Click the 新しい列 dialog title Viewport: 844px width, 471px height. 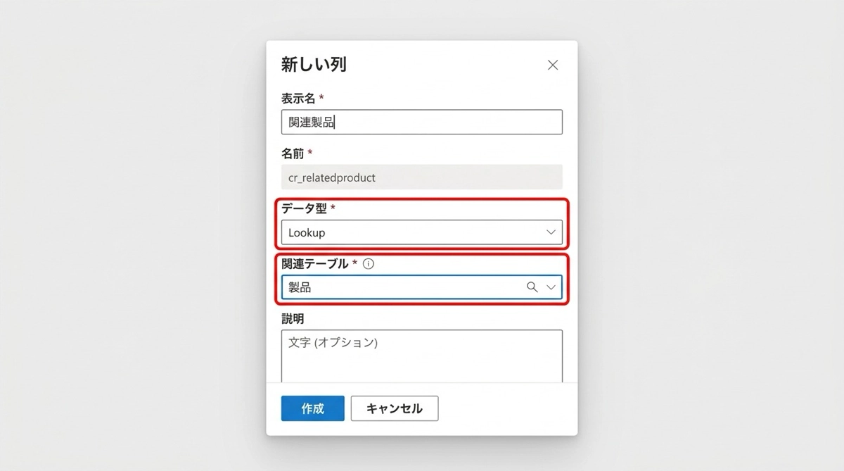[314, 65]
